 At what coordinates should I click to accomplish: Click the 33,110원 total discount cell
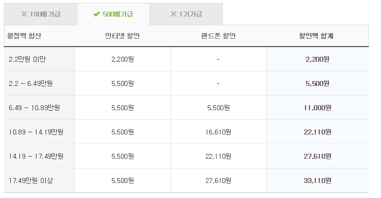coord(318,181)
